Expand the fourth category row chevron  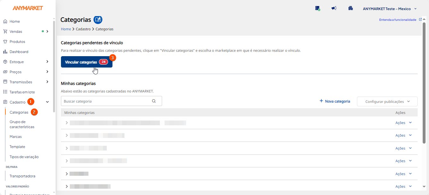(67, 161)
